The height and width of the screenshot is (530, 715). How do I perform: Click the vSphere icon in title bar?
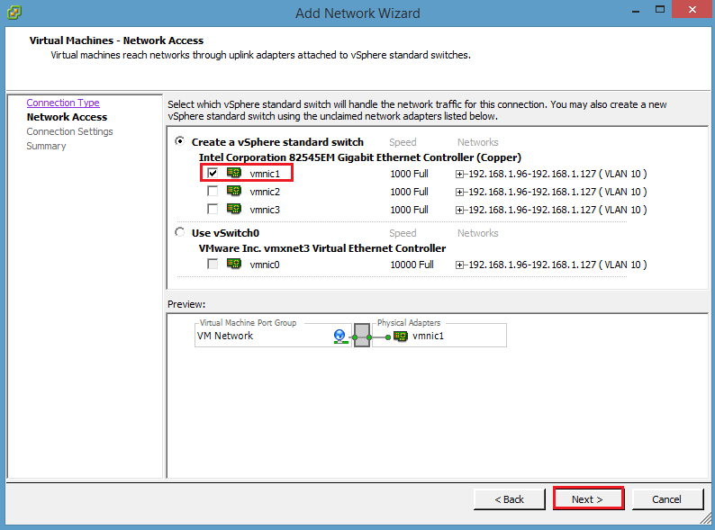pyautogui.click(x=14, y=12)
